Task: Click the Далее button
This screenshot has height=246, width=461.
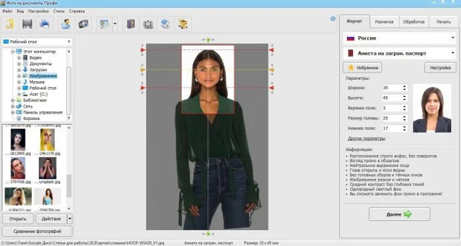Action: point(400,214)
